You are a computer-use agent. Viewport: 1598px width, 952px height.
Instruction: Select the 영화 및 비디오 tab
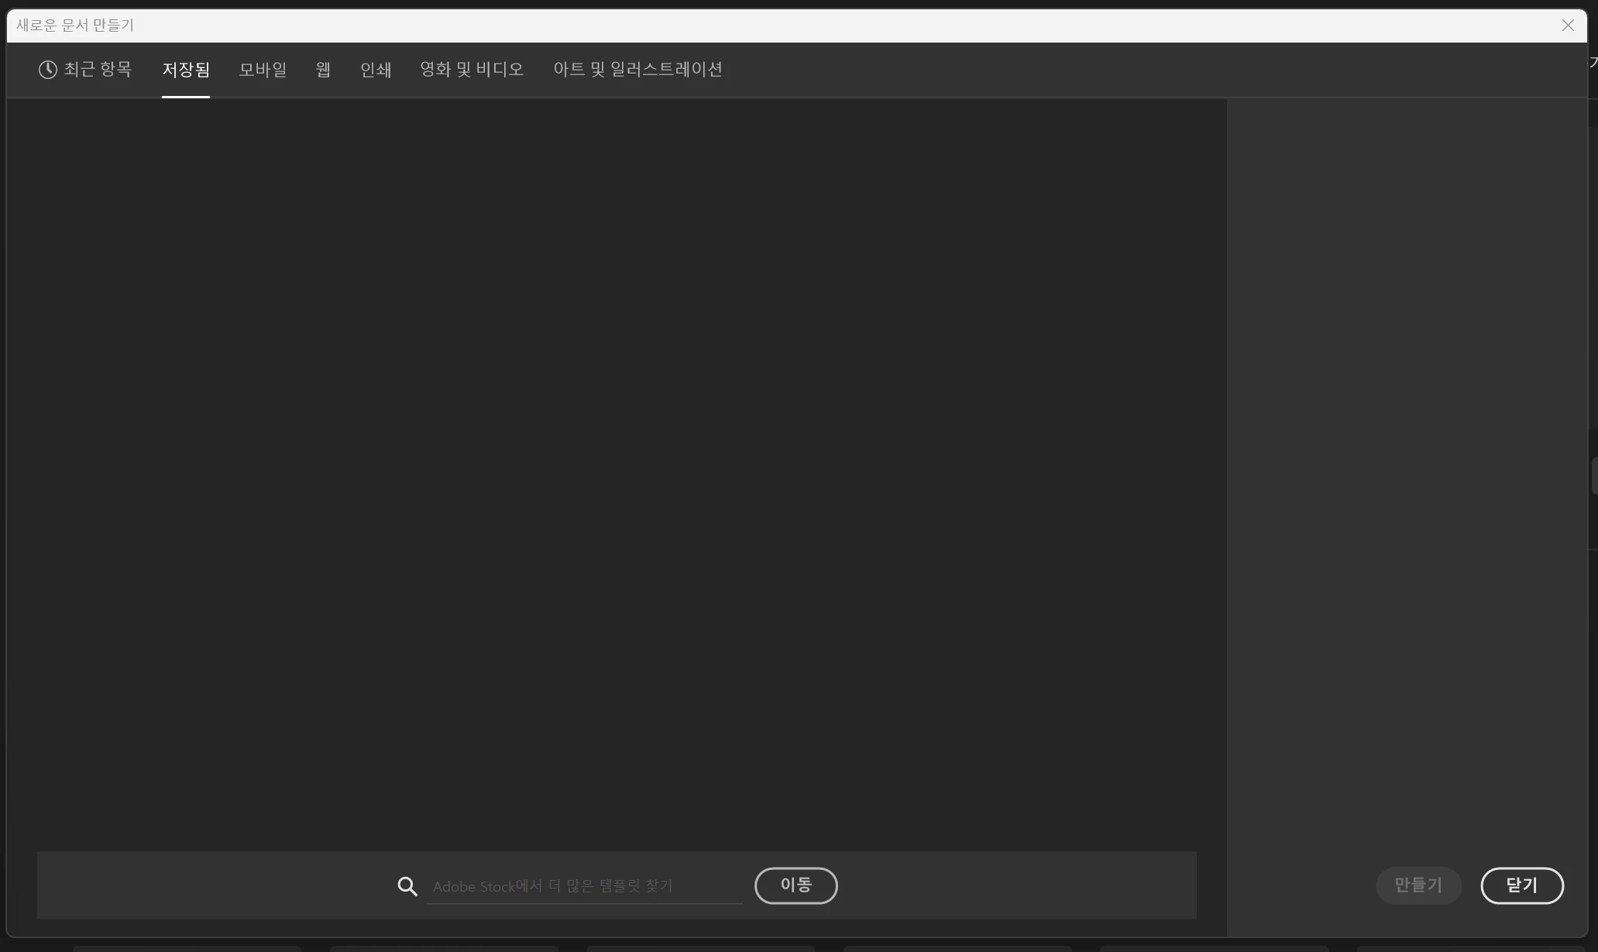tap(472, 70)
